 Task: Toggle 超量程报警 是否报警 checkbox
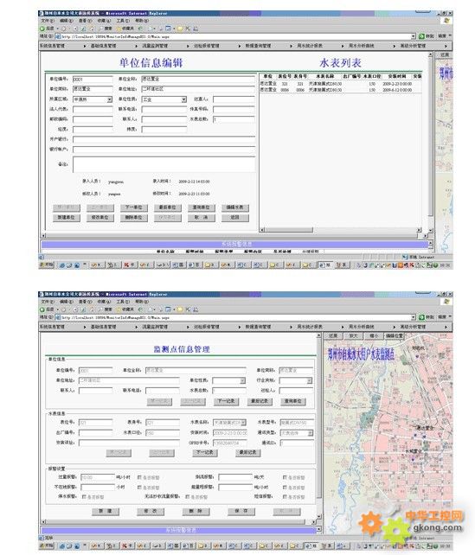285,488
